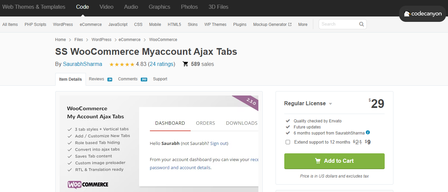This screenshot has height=192, width=448.
Task: Open the Video marketplace section
Action: (x=106, y=7)
